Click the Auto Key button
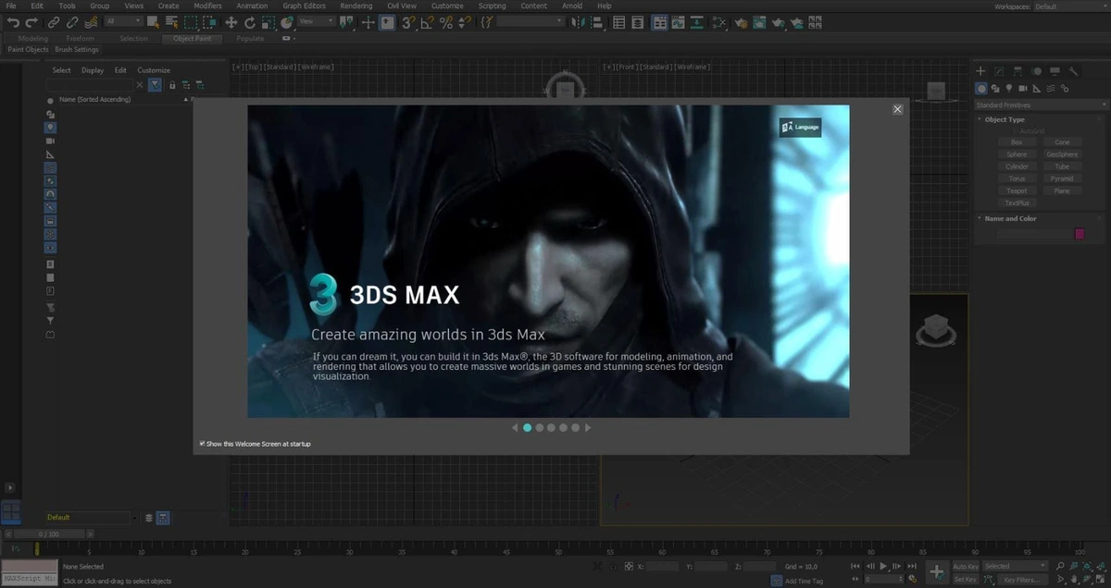The image size is (1111, 588). [x=966, y=566]
